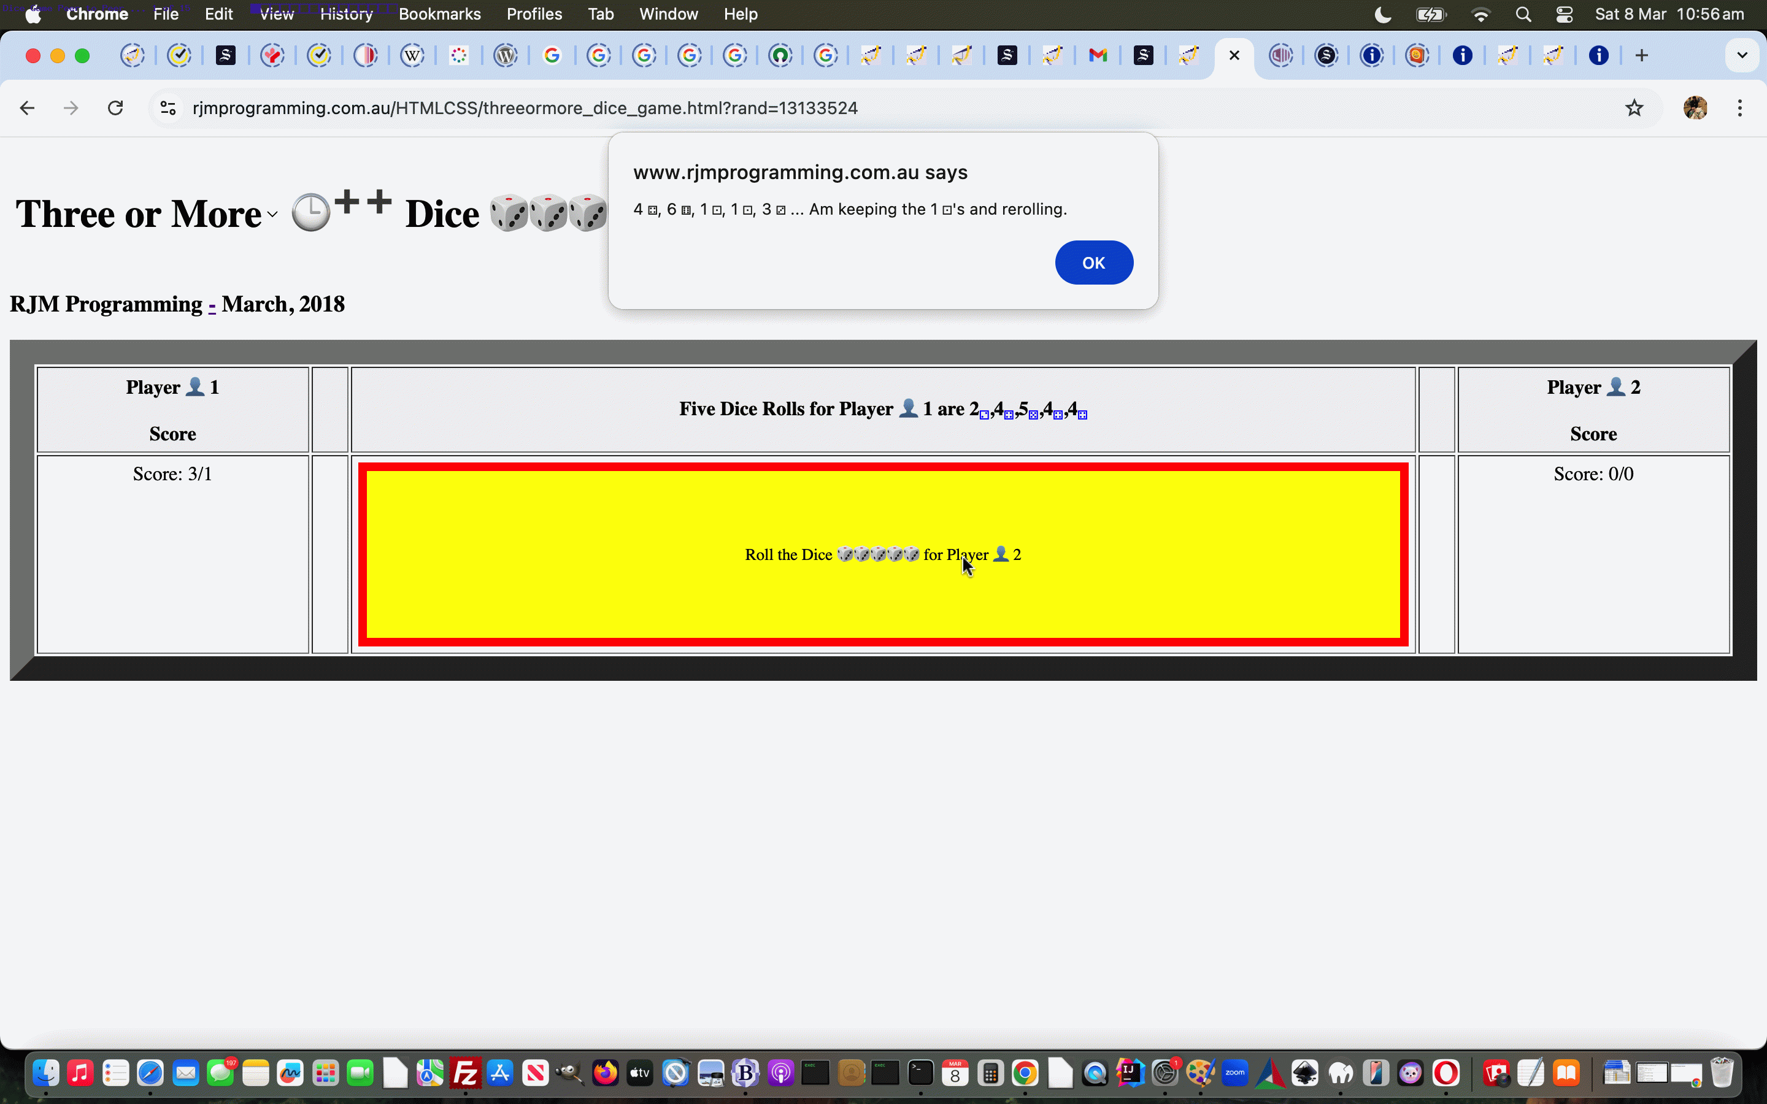Open the Bookmarks menu
This screenshot has height=1104, width=1767.
439,14
